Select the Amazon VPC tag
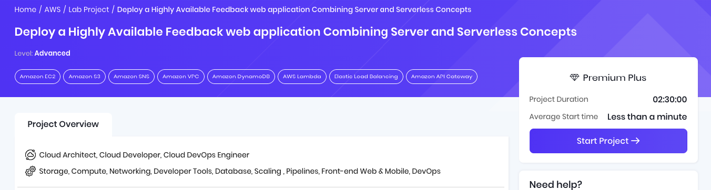This screenshot has width=711, height=190. (x=181, y=77)
